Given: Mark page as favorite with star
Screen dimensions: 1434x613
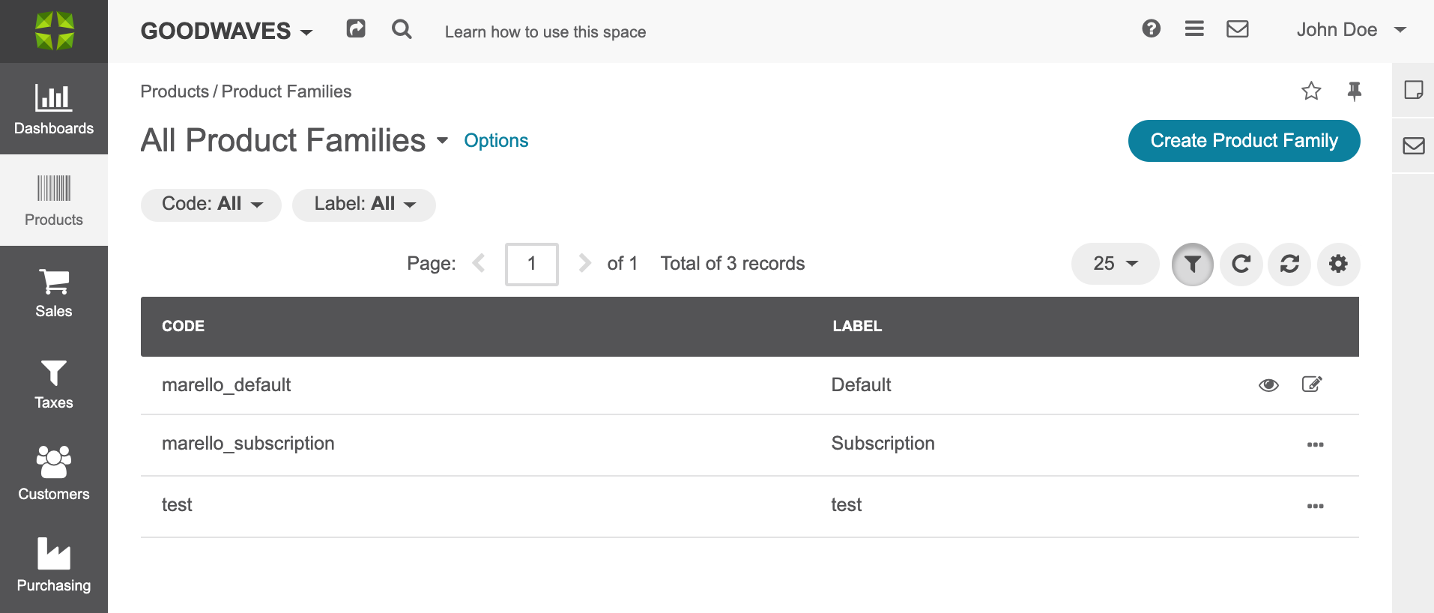Looking at the screenshot, I should (1311, 91).
